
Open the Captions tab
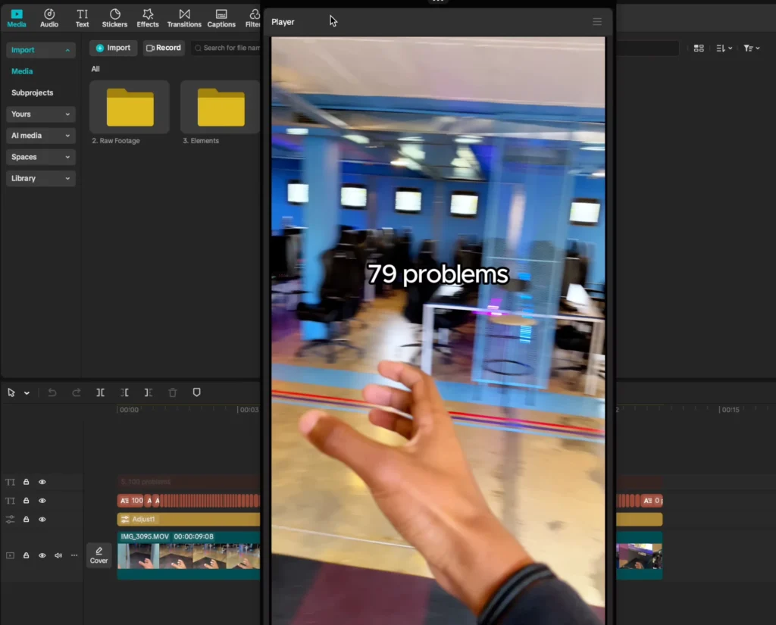click(221, 18)
